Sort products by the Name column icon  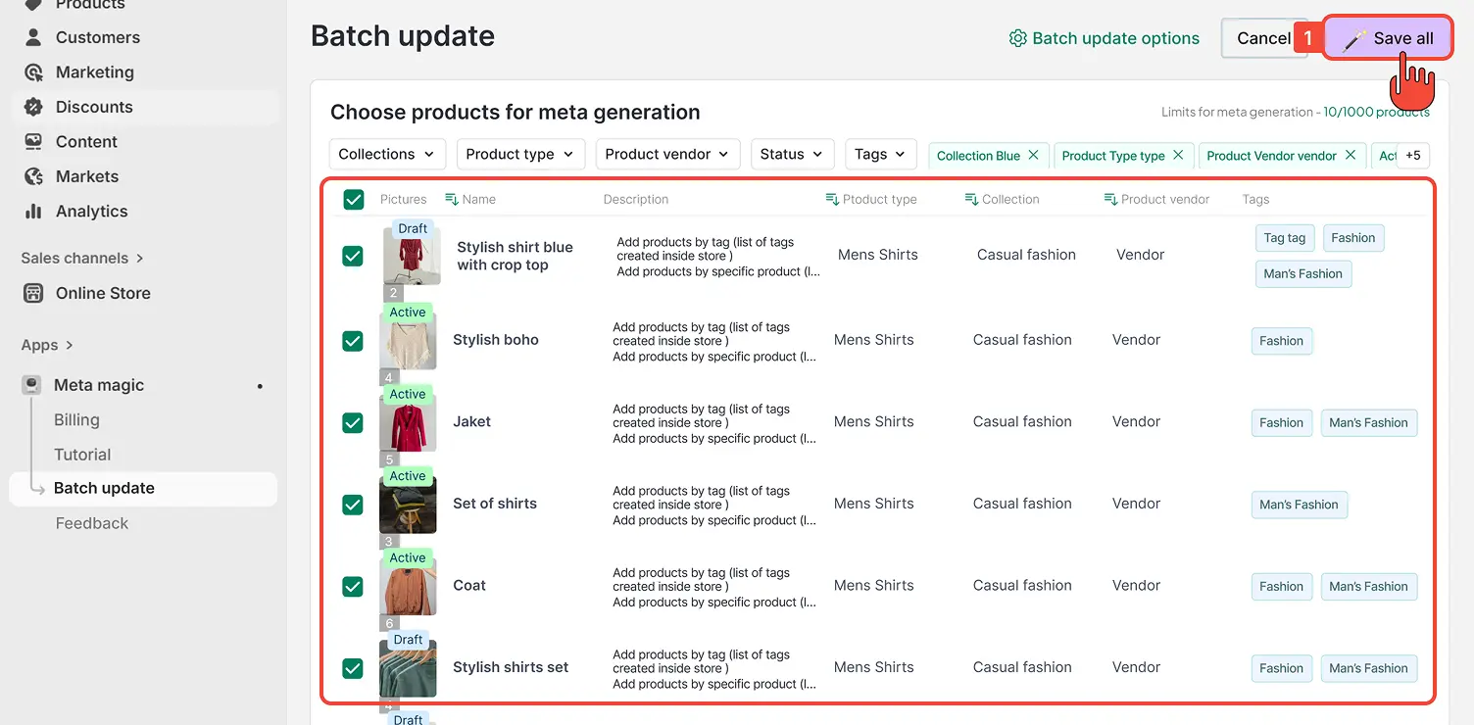[x=452, y=199]
